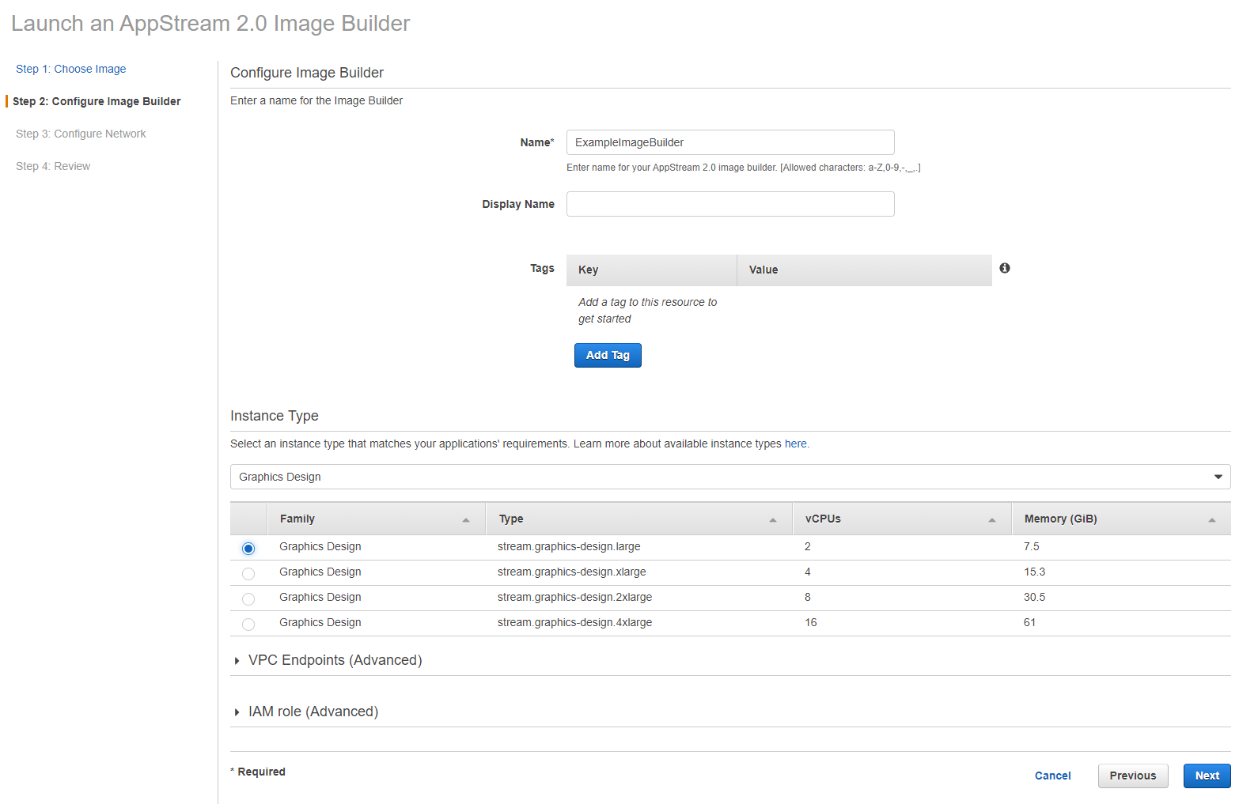Open Step 3: Configure Network
The image size is (1239, 804).
[x=81, y=134]
